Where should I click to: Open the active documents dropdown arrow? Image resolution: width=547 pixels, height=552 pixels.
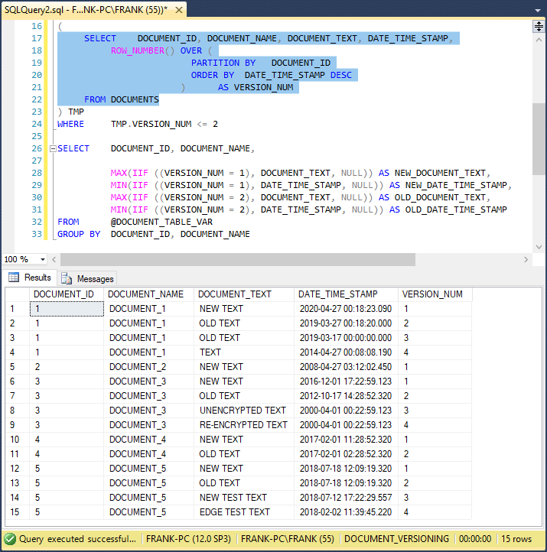point(538,11)
